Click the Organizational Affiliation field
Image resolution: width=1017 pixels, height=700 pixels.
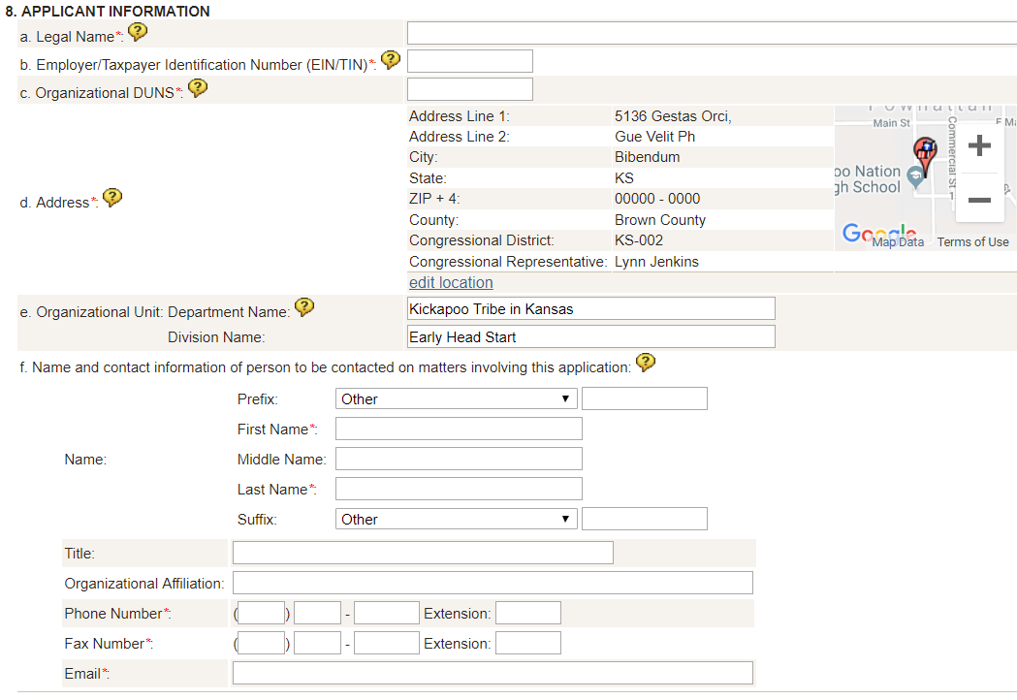(x=493, y=584)
